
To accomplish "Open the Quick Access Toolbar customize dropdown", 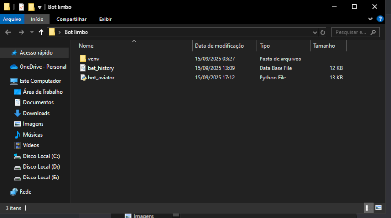I will pyautogui.click(x=40, y=7).
